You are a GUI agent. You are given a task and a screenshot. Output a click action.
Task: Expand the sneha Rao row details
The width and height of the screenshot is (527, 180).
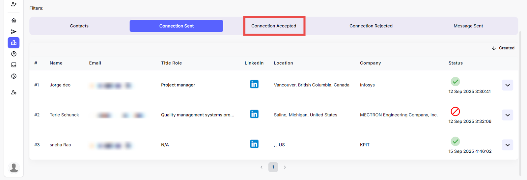point(507,145)
